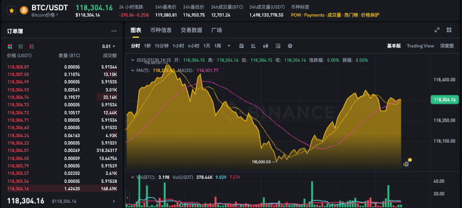Open the Bitcoin价格 link under the pair name
This screenshot has height=208, width=462.
click(45, 15)
